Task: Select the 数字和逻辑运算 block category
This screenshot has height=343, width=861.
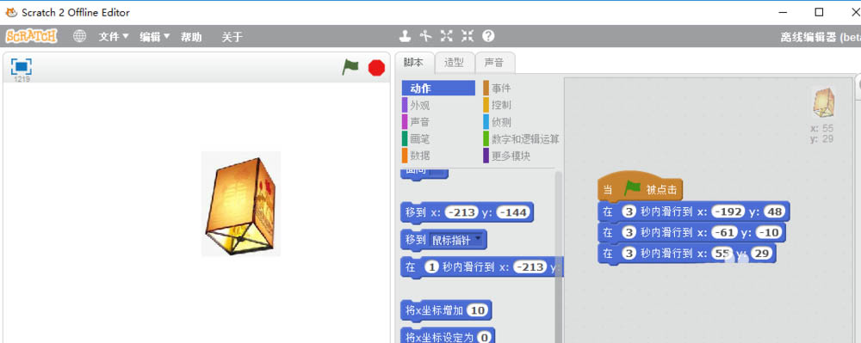Action: 521,138
